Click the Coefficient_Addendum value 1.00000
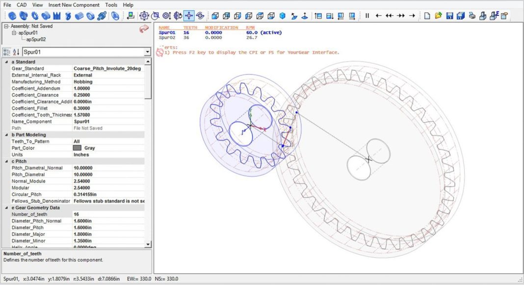Screen dimensions: 524x285 coord(108,88)
